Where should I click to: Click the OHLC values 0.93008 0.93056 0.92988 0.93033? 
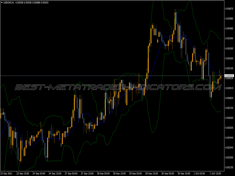[x=32, y=3]
